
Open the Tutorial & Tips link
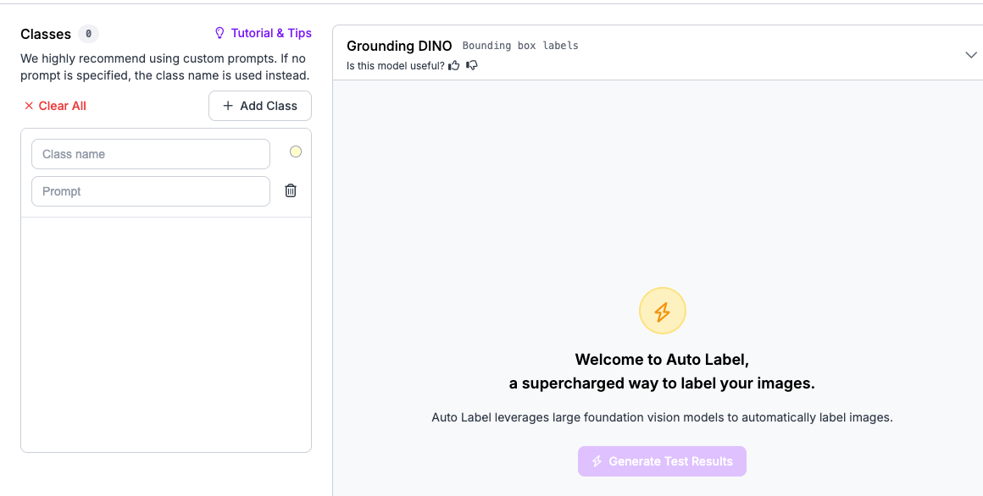coord(271,33)
